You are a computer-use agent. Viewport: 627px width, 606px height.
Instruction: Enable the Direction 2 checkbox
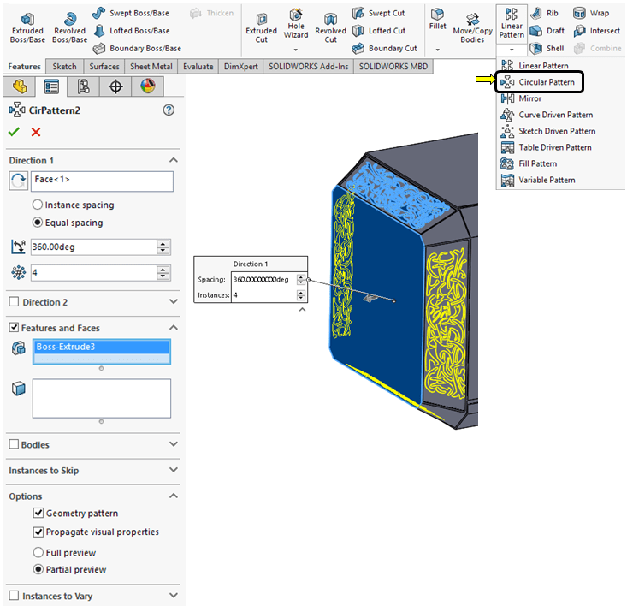(x=14, y=302)
